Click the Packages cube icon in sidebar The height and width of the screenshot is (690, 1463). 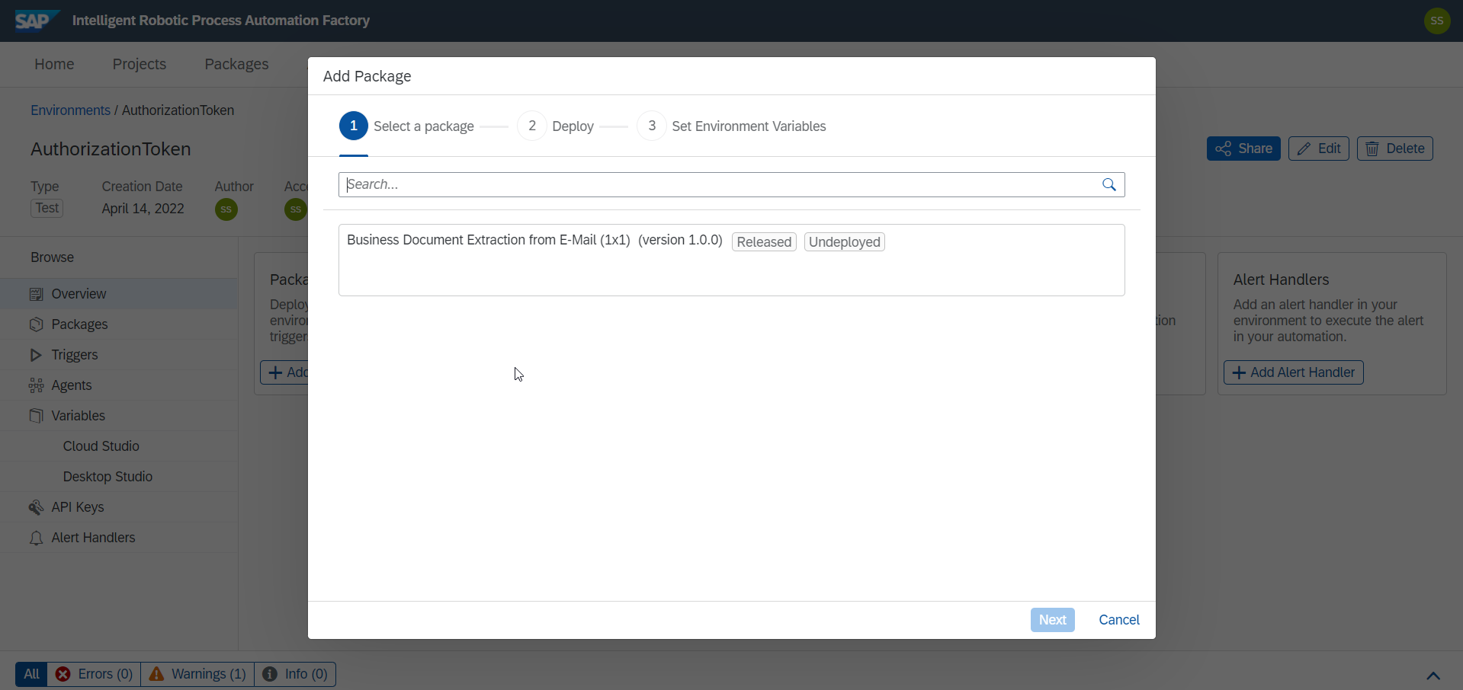click(x=36, y=324)
